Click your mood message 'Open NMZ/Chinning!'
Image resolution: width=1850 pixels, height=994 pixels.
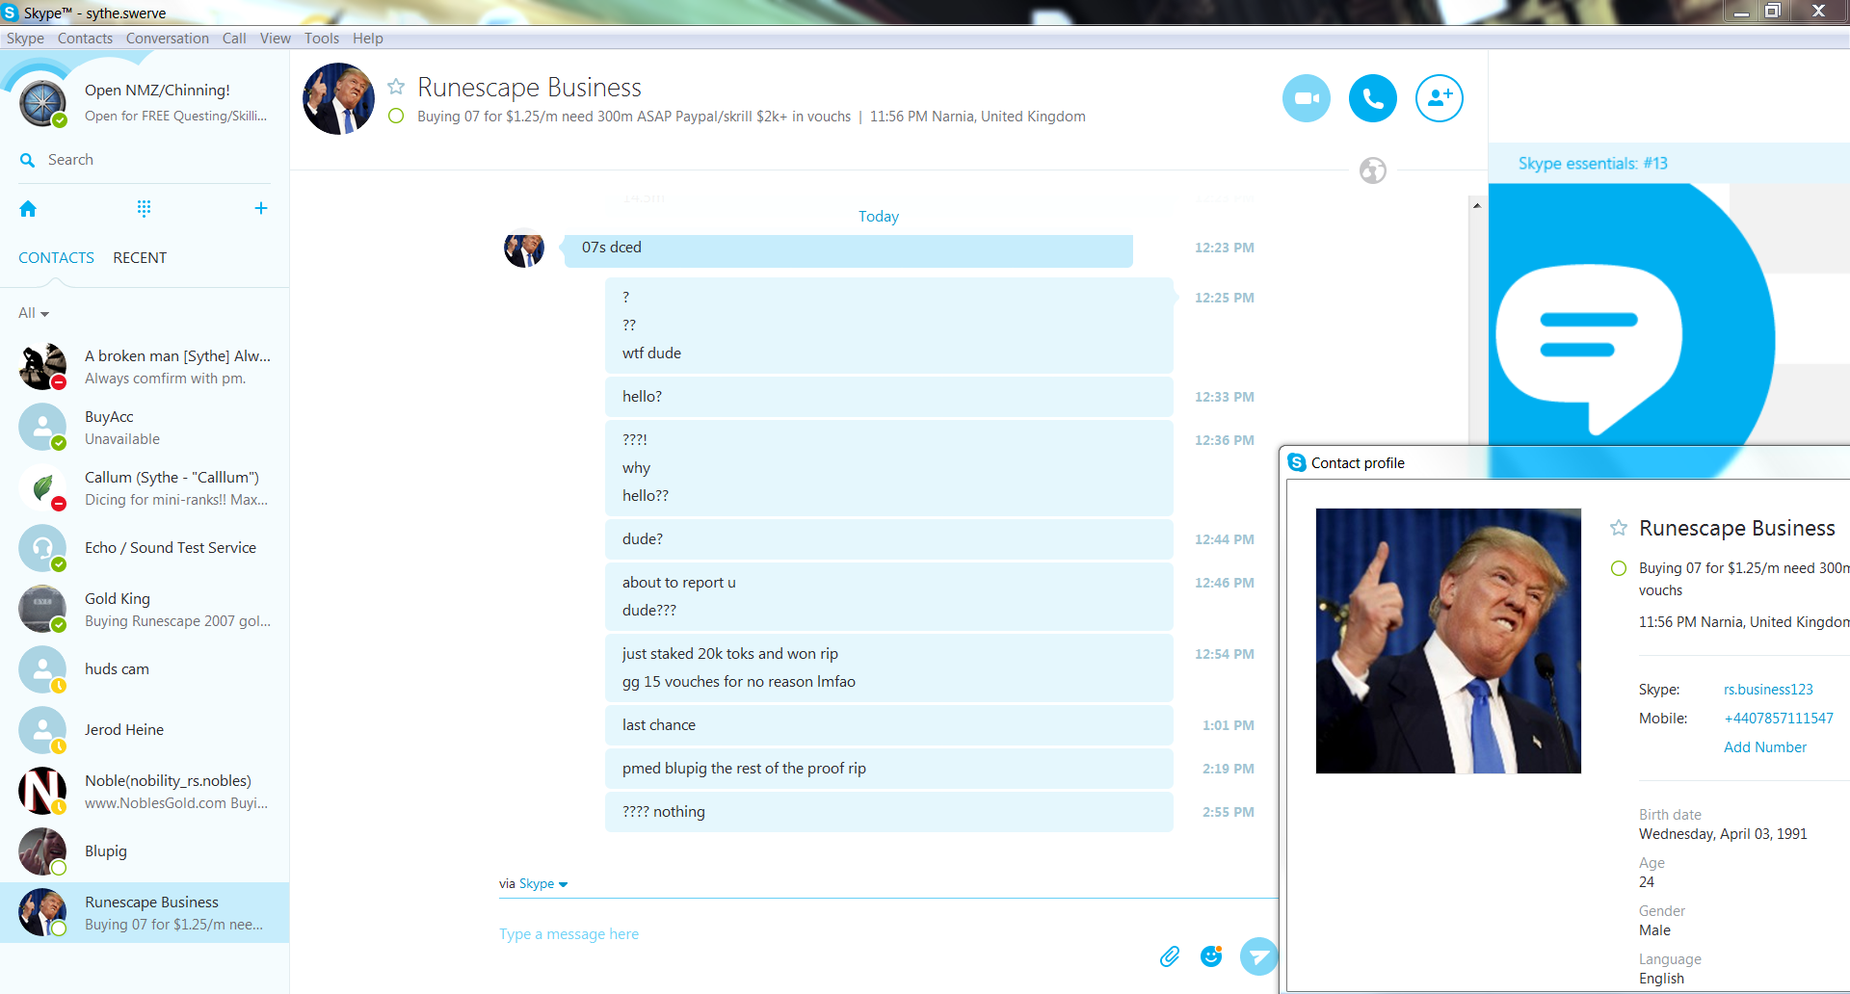(x=157, y=91)
